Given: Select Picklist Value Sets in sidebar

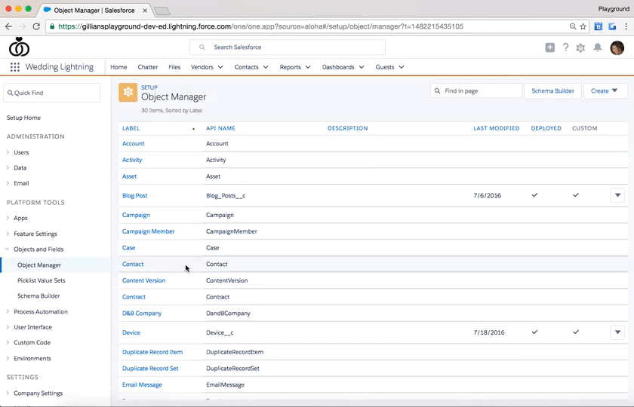Looking at the screenshot, I should [x=42, y=280].
